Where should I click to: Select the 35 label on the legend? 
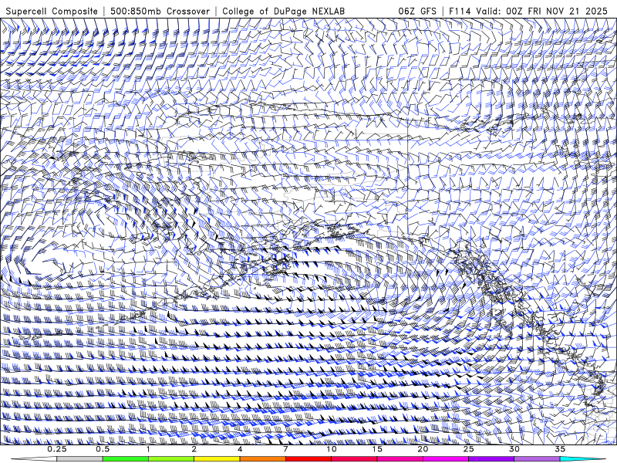point(560,449)
